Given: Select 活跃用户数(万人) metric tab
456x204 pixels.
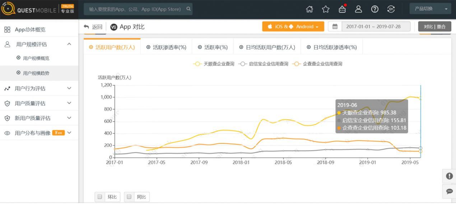Looking at the screenshot, I should click(x=112, y=47).
